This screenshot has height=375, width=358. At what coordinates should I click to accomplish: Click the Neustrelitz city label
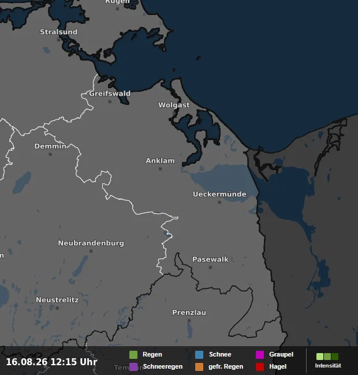tap(57, 300)
